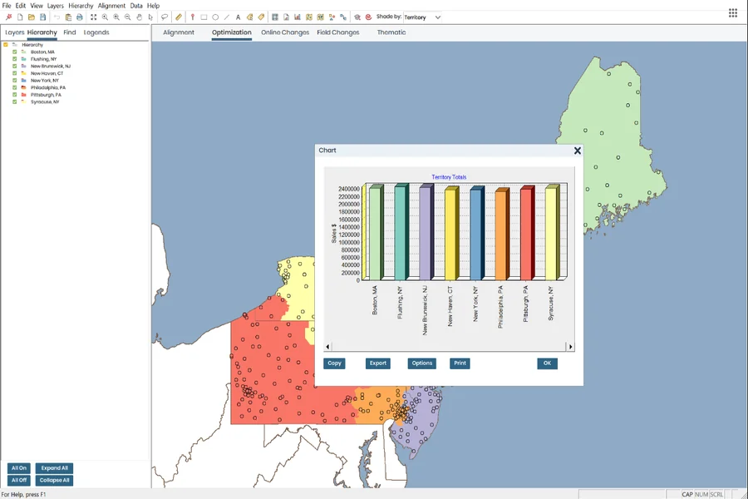Viewport: 748px width, 499px height.
Task: Activate the text label tool A
Action: pos(238,15)
